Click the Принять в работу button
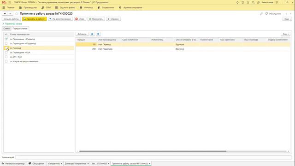This screenshot has height=166, width=295. (x=35, y=19)
